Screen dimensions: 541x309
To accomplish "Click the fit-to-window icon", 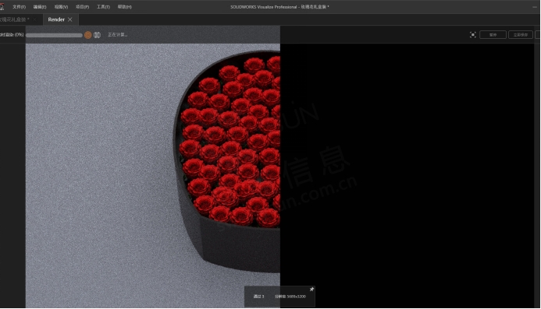I will [x=472, y=35].
